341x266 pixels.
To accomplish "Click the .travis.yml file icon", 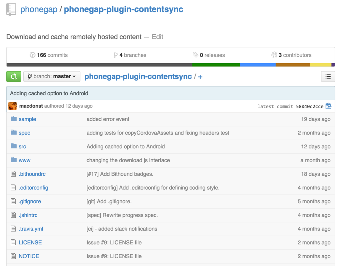I will pos(13,228).
